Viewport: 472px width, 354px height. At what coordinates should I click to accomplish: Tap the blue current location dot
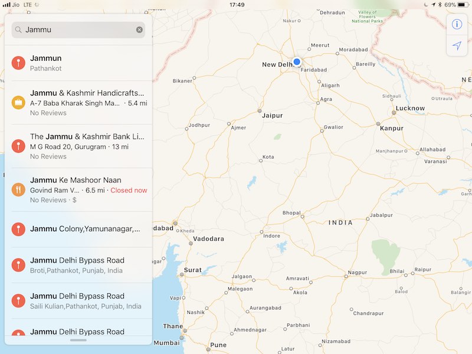click(297, 62)
